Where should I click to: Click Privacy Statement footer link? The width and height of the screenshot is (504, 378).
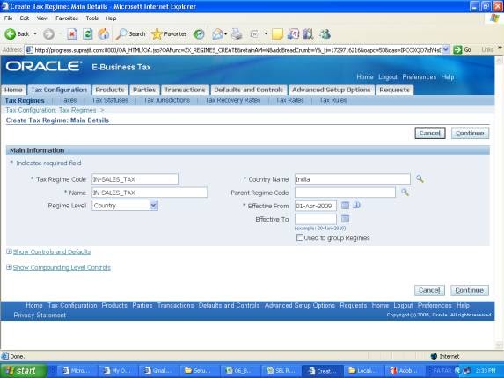[40, 315]
